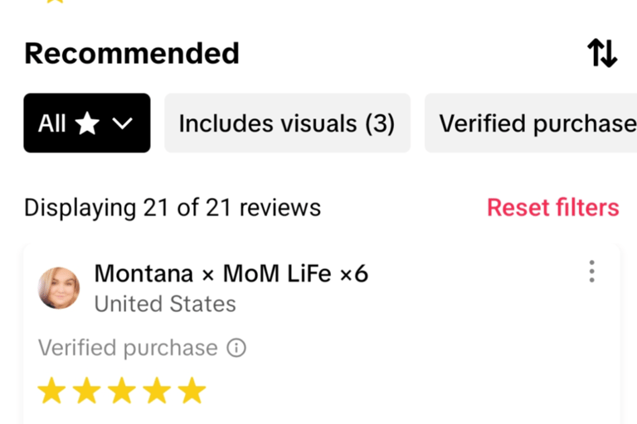Screen dimensions: 637x424
Task: Click the Reset filters link
Action: point(552,207)
